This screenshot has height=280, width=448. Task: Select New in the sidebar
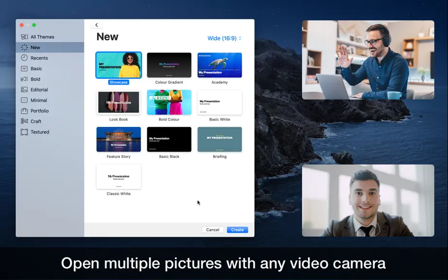click(50, 48)
